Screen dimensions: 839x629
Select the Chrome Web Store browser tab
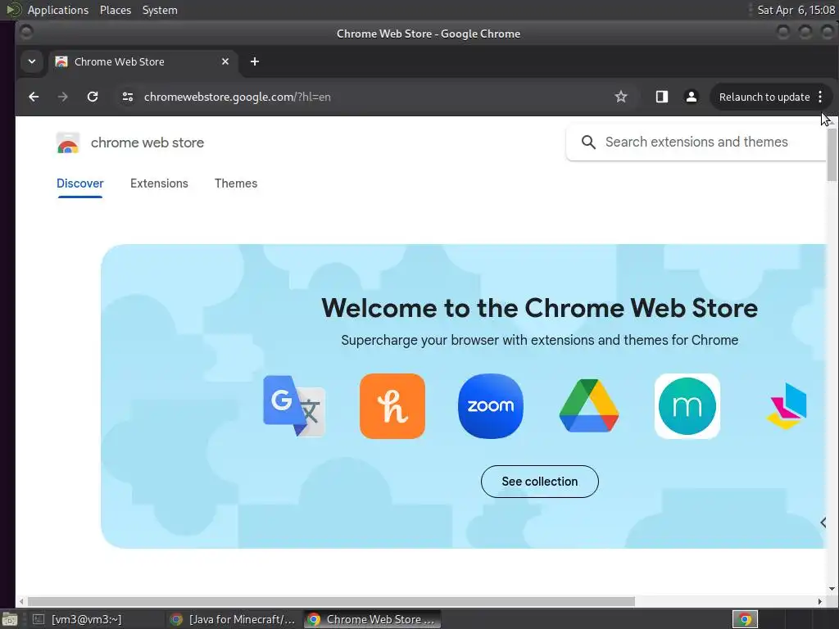(x=143, y=61)
